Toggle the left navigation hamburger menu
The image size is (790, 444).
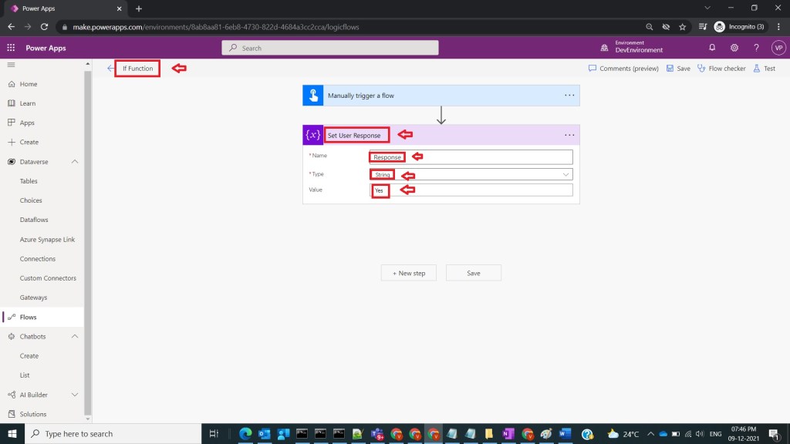pyautogui.click(x=11, y=66)
